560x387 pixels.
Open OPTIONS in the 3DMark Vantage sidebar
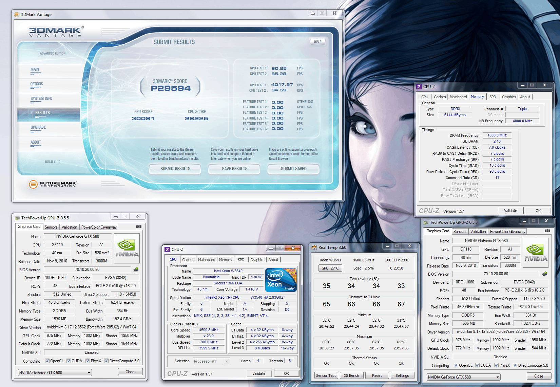pyautogui.click(x=37, y=84)
